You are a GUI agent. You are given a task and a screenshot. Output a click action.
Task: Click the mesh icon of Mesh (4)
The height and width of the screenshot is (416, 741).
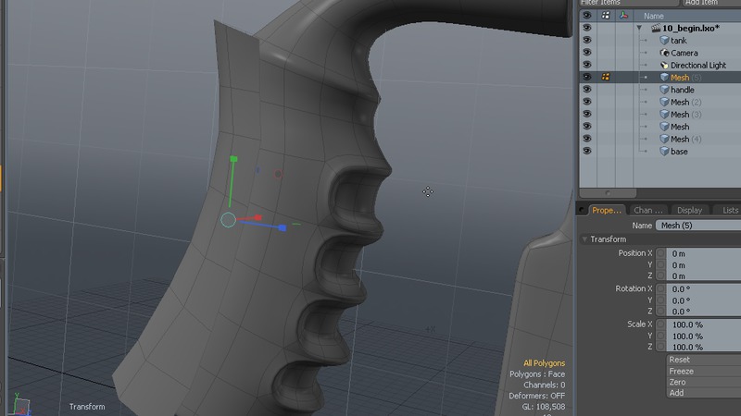[x=664, y=139]
